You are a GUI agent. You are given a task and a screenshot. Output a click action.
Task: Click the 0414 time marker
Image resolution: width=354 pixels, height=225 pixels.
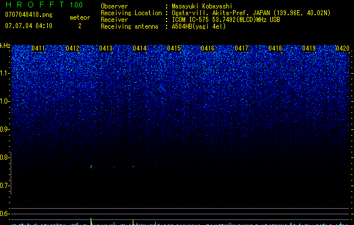point(140,48)
